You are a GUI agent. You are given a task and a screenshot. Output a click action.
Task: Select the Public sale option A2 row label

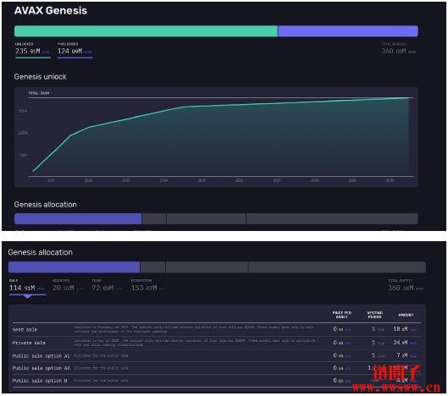click(x=41, y=368)
